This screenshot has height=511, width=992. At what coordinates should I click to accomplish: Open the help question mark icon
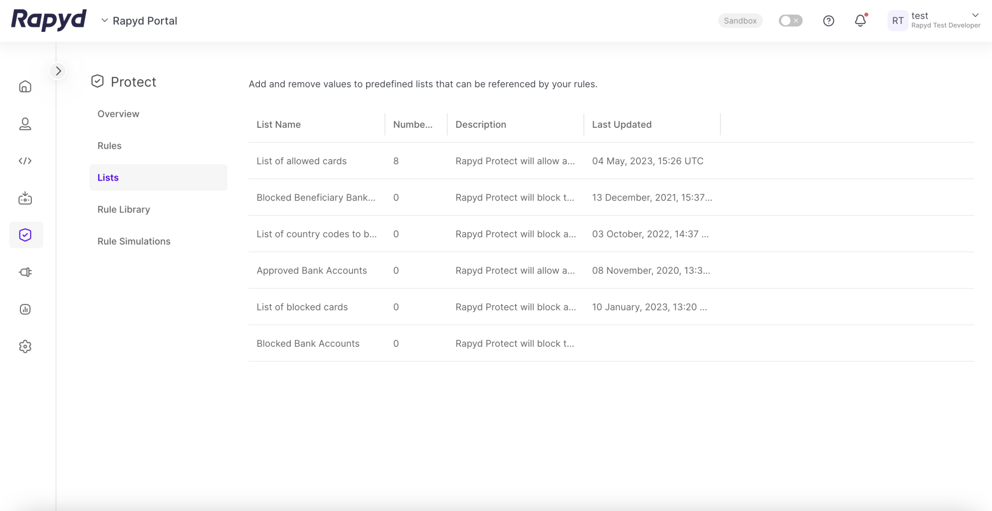pyautogui.click(x=828, y=20)
